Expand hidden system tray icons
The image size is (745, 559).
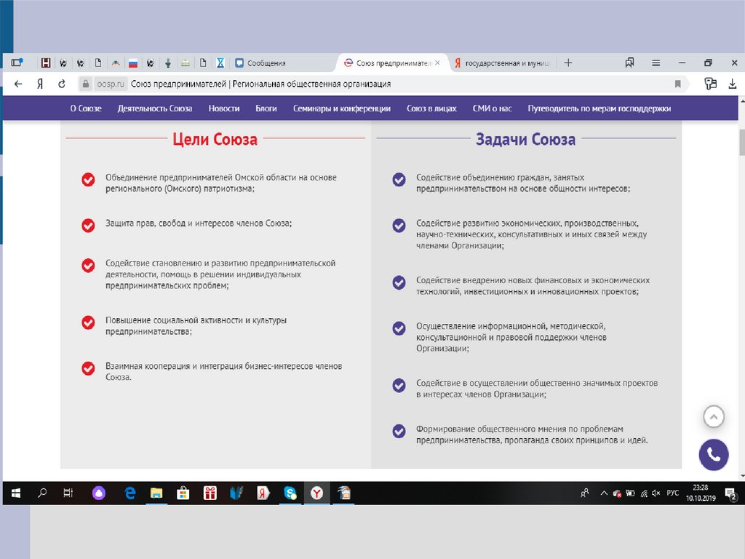[603, 493]
